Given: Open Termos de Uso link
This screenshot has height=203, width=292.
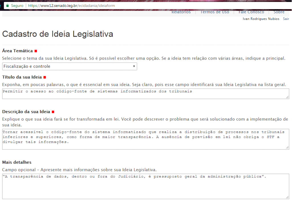Looking at the screenshot, I should point(214,12).
